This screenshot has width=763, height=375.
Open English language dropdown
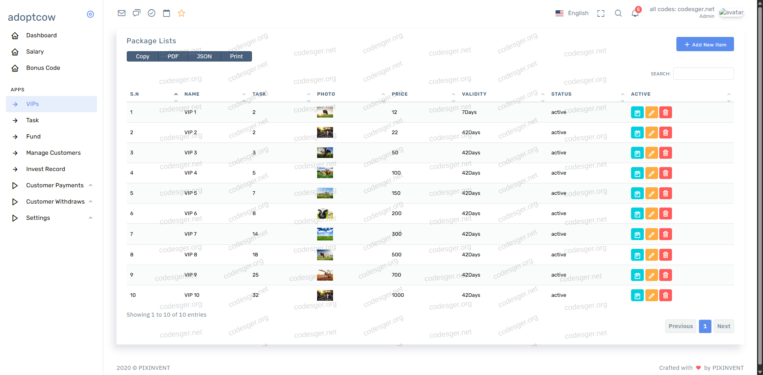point(572,13)
